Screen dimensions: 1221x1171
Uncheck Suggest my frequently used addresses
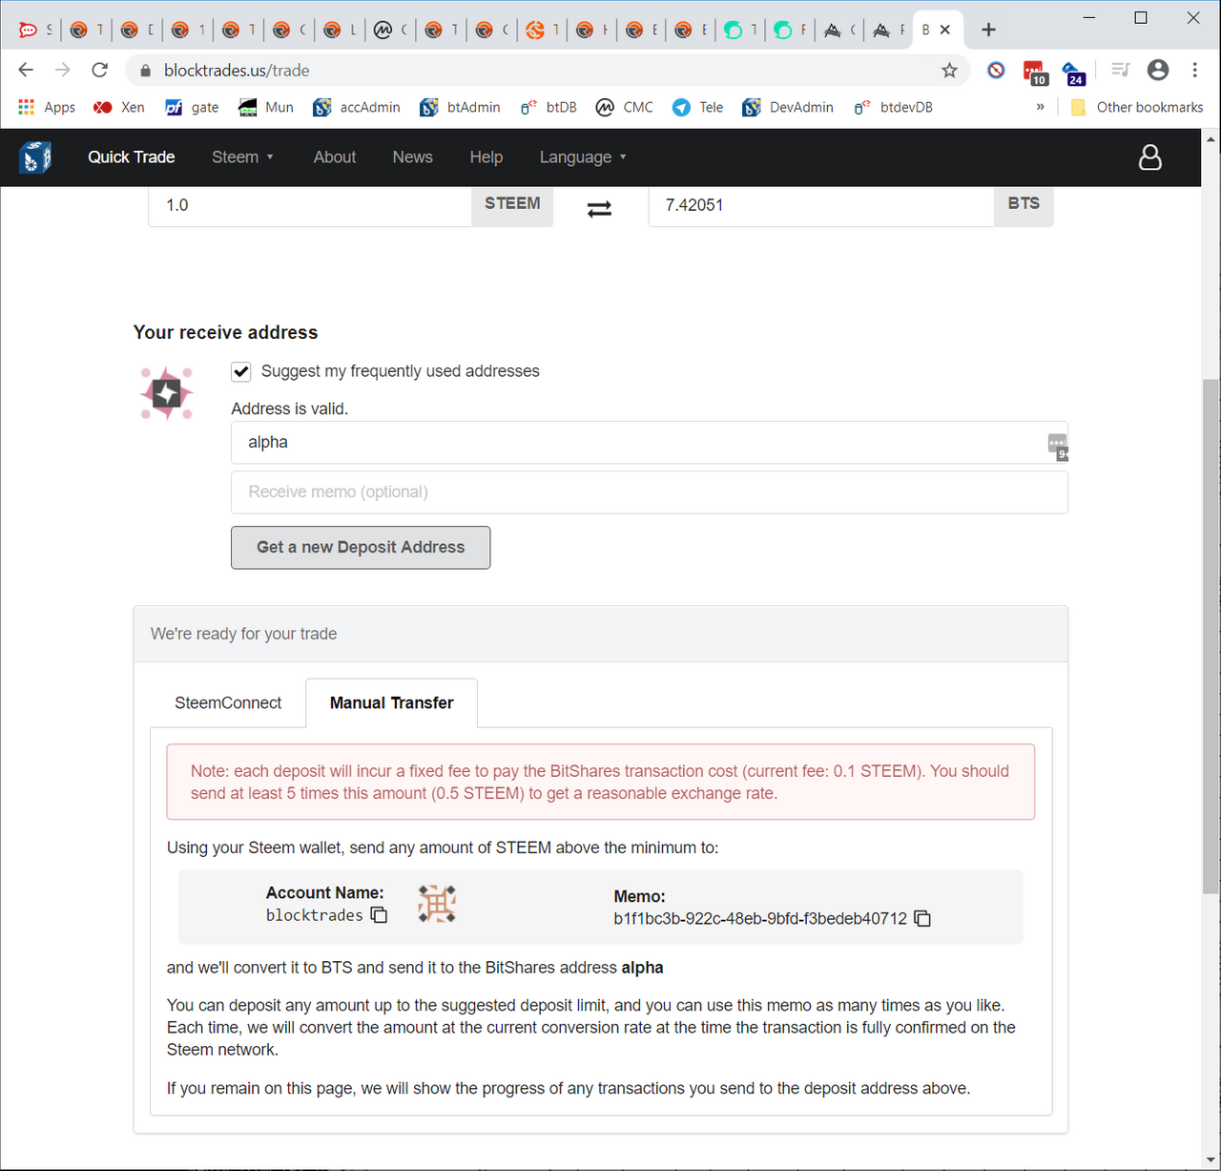click(x=241, y=371)
